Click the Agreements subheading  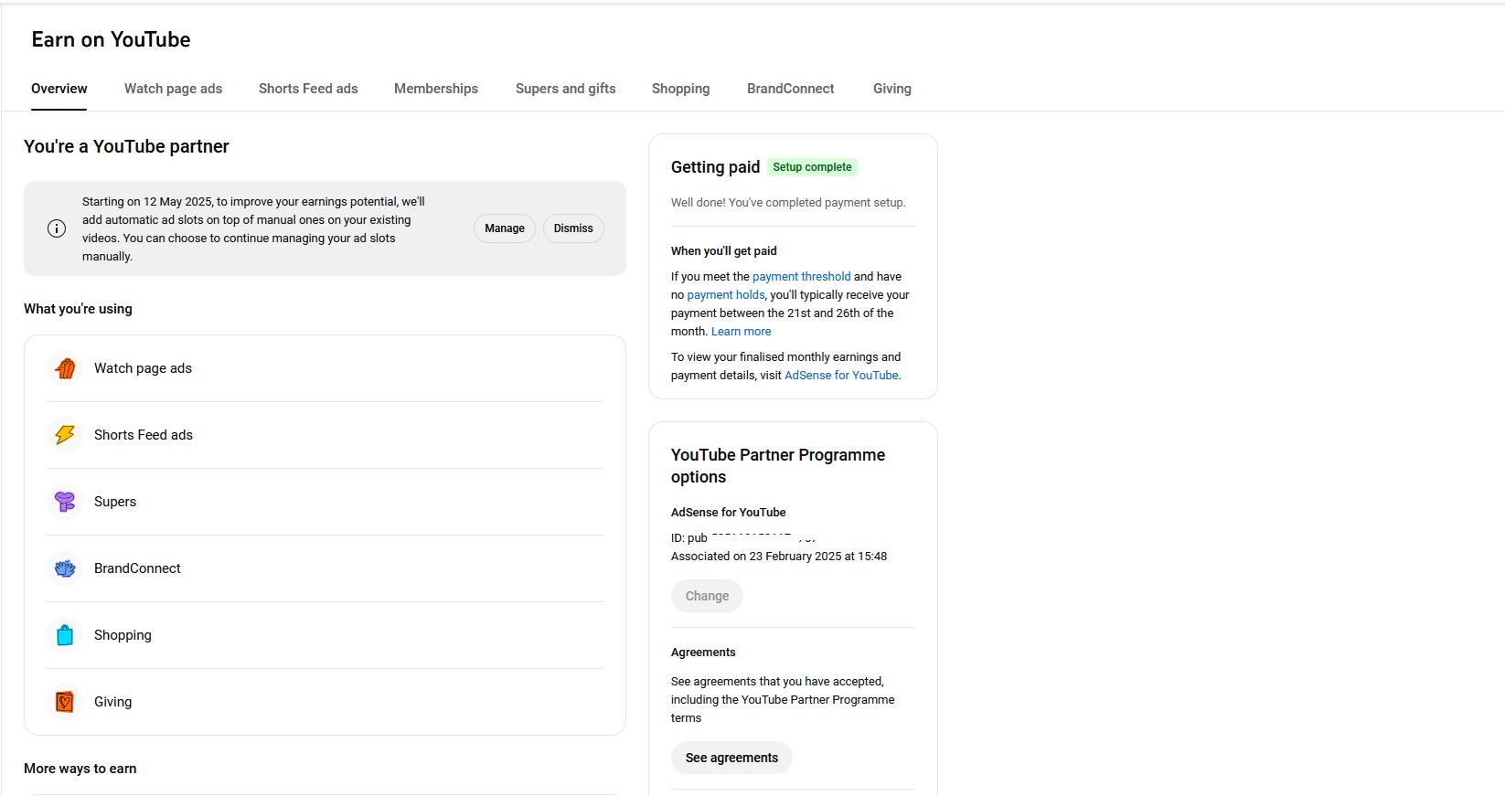pos(703,652)
